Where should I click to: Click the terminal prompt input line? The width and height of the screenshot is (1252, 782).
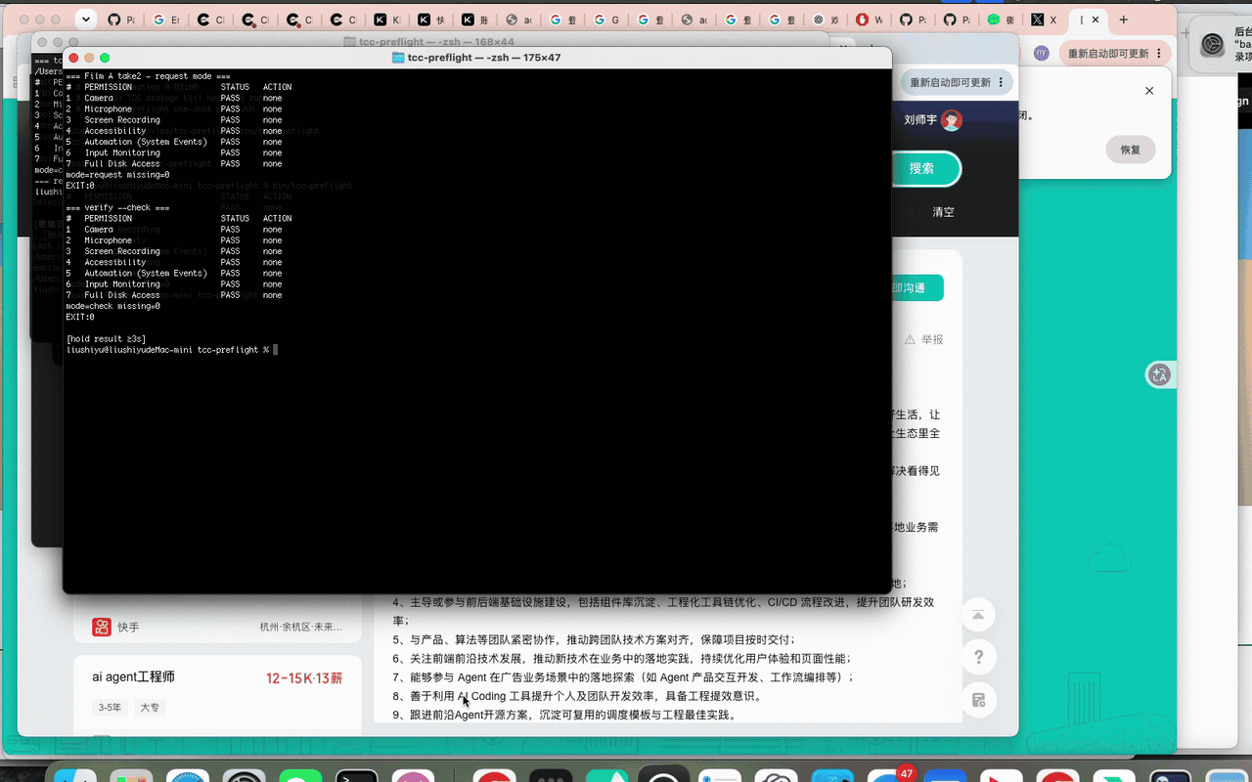[172, 350]
